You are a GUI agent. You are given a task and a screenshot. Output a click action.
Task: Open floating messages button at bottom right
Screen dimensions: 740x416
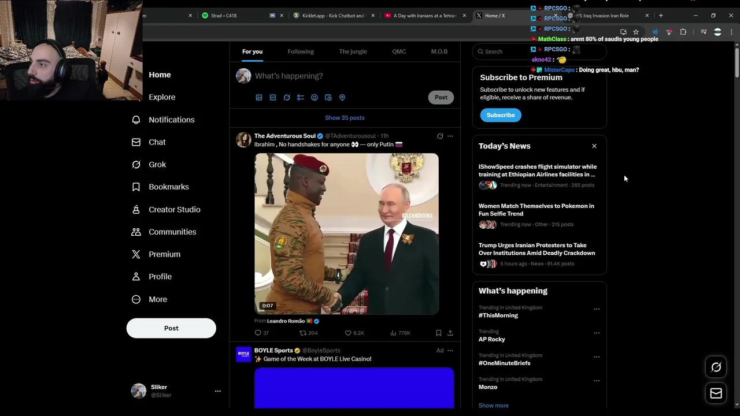tap(716, 393)
